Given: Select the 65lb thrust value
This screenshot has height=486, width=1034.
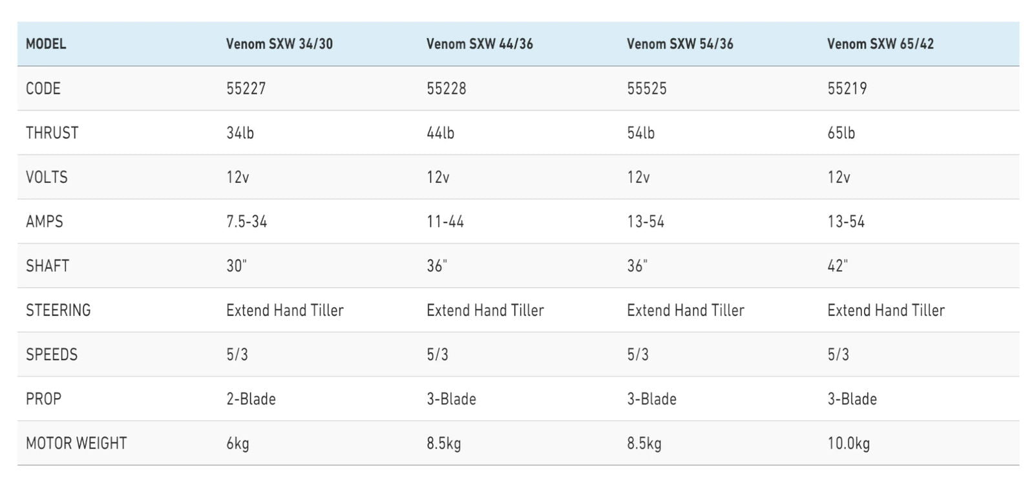Looking at the screenshot, I should click(x=841, y=133).
